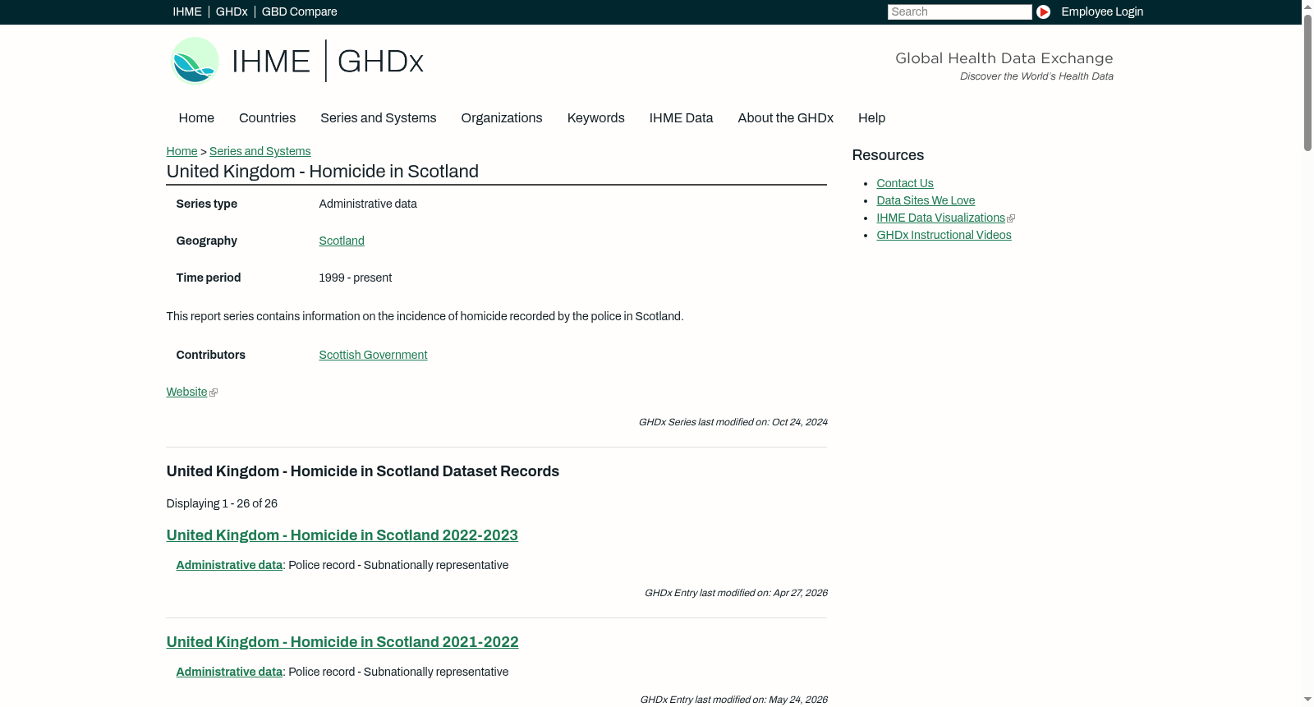Click Series and Systems breadcrumb link
This screenshot has width=1314, height=707.
tap(260, 151)
